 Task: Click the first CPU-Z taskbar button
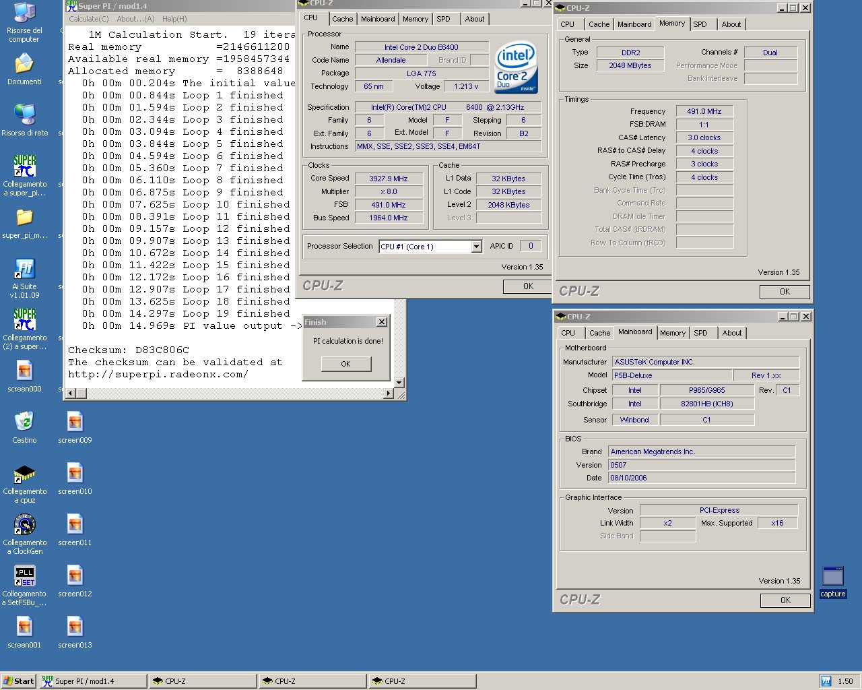[203, 681]
